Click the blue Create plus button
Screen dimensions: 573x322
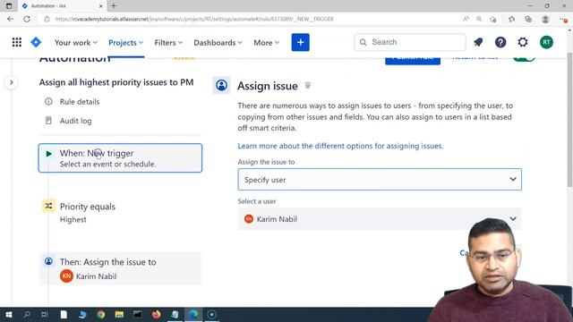[301, 42]
